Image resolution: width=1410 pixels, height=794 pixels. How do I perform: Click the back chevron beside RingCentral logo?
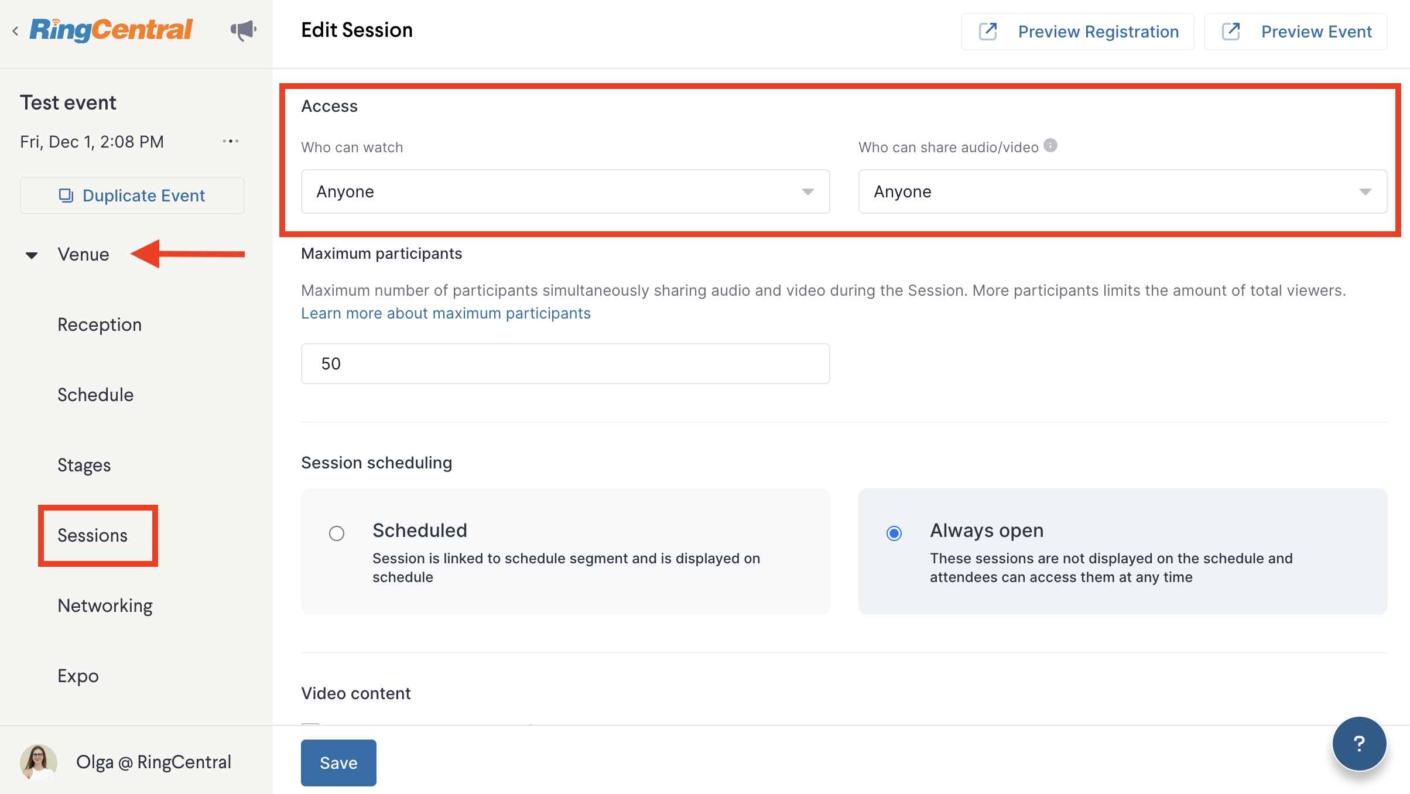[15, 31]
